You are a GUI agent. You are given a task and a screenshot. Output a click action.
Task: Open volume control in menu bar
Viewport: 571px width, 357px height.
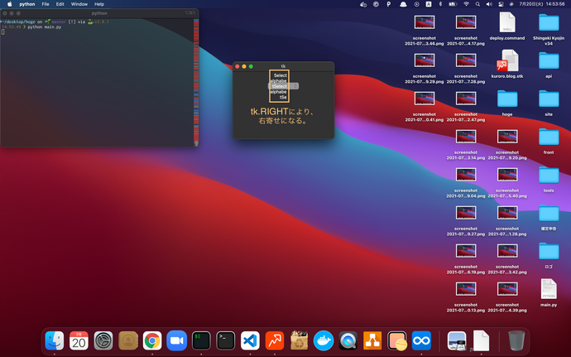[x=489, y=4]
